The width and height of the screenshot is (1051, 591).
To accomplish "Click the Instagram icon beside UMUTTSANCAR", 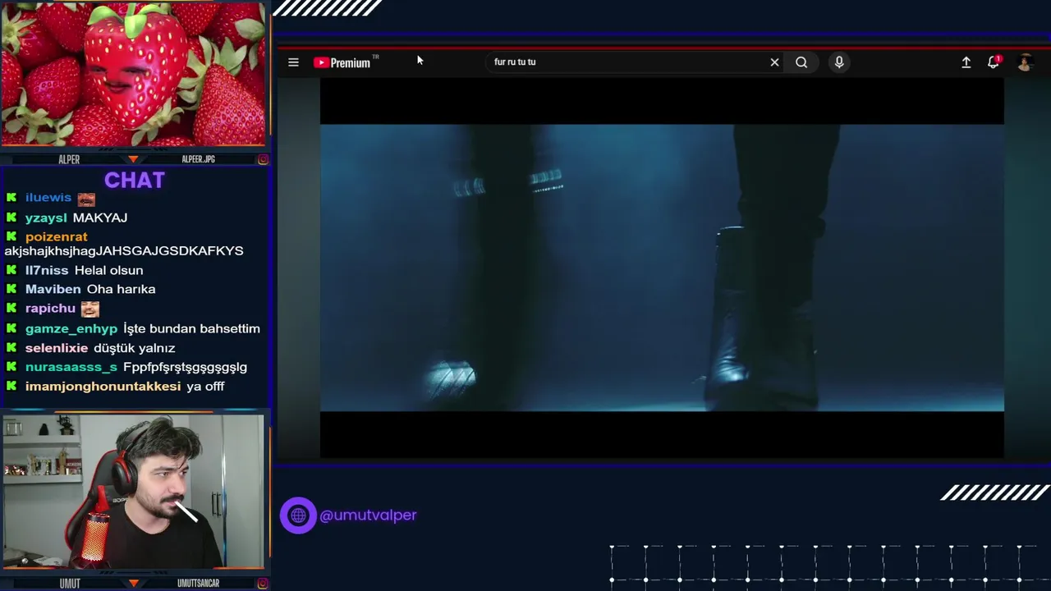I will (263, 583).
